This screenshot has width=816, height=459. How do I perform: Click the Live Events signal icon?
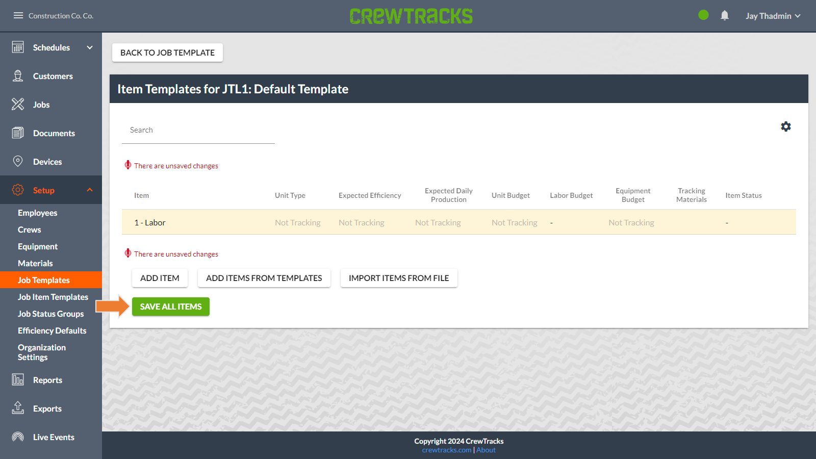pyautogui.click(x=18, y=437)
